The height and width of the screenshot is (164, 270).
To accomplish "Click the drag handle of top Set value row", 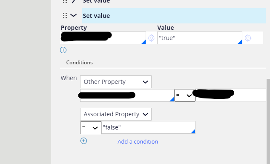I will pos(65,1).
